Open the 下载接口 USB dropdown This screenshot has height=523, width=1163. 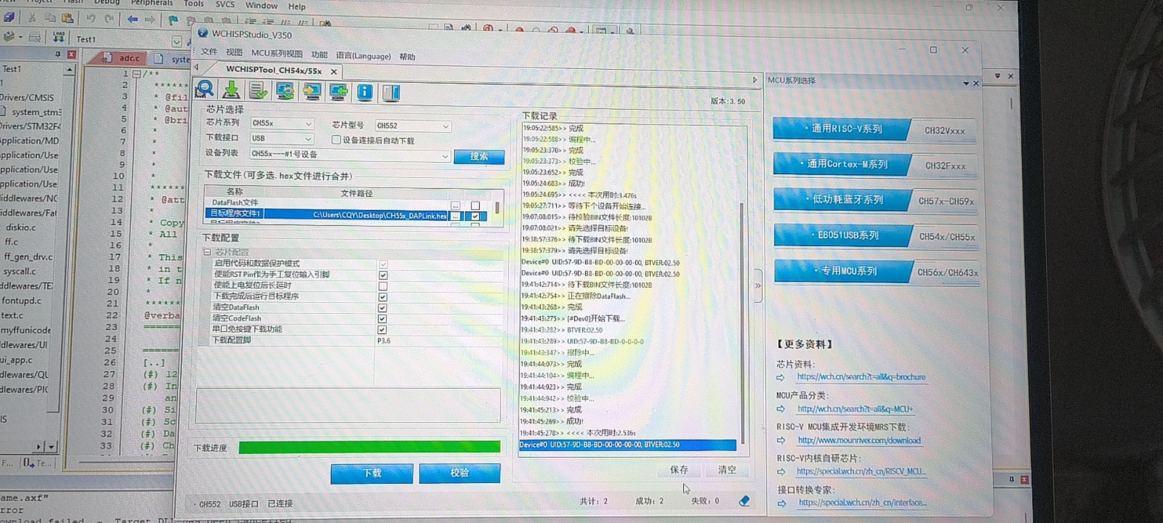pyautogui.click(x=282, y=138)
